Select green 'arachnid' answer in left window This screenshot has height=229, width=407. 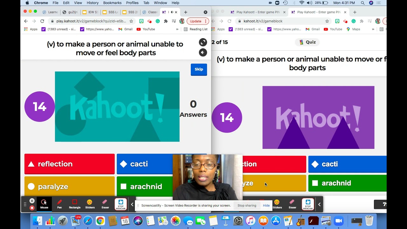(145, 186)
